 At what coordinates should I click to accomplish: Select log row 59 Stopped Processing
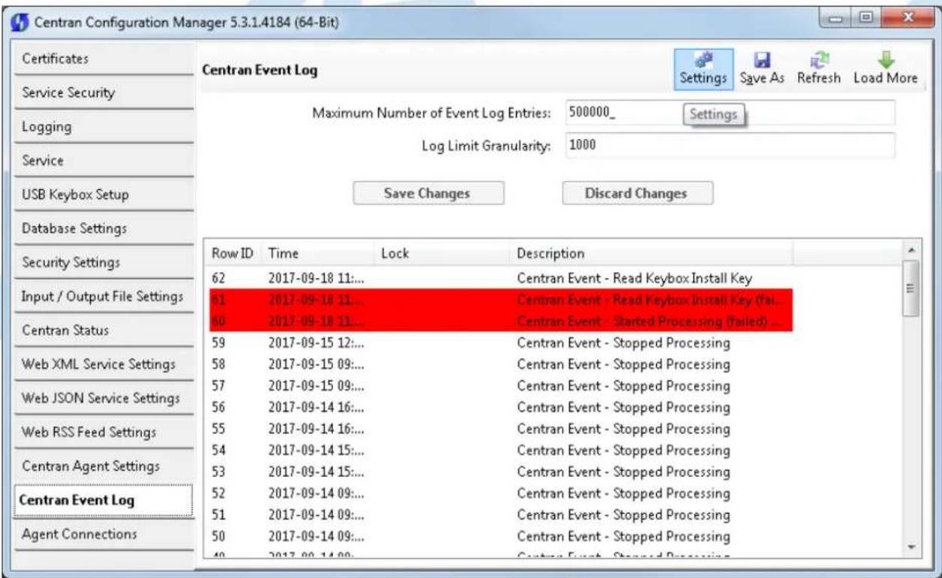(x=499, y=343)
